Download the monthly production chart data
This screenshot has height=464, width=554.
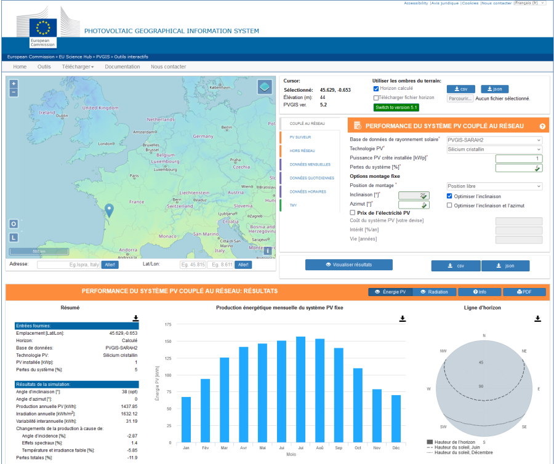tap(403, 318)
